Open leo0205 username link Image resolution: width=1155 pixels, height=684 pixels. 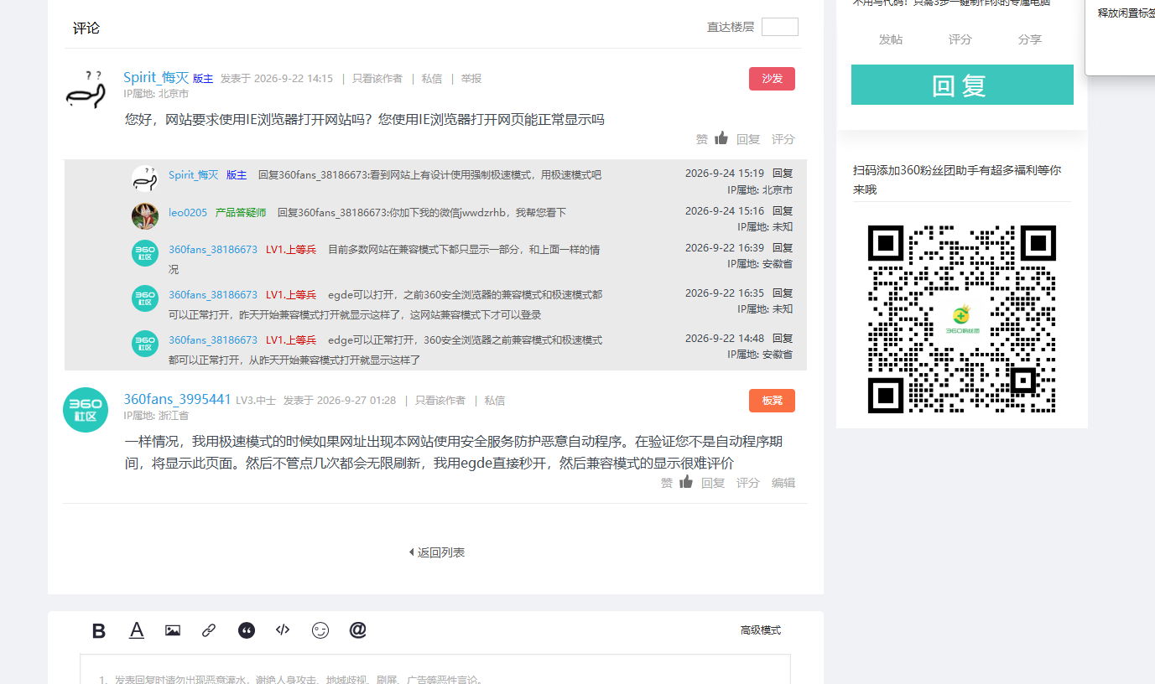point(188,213)
